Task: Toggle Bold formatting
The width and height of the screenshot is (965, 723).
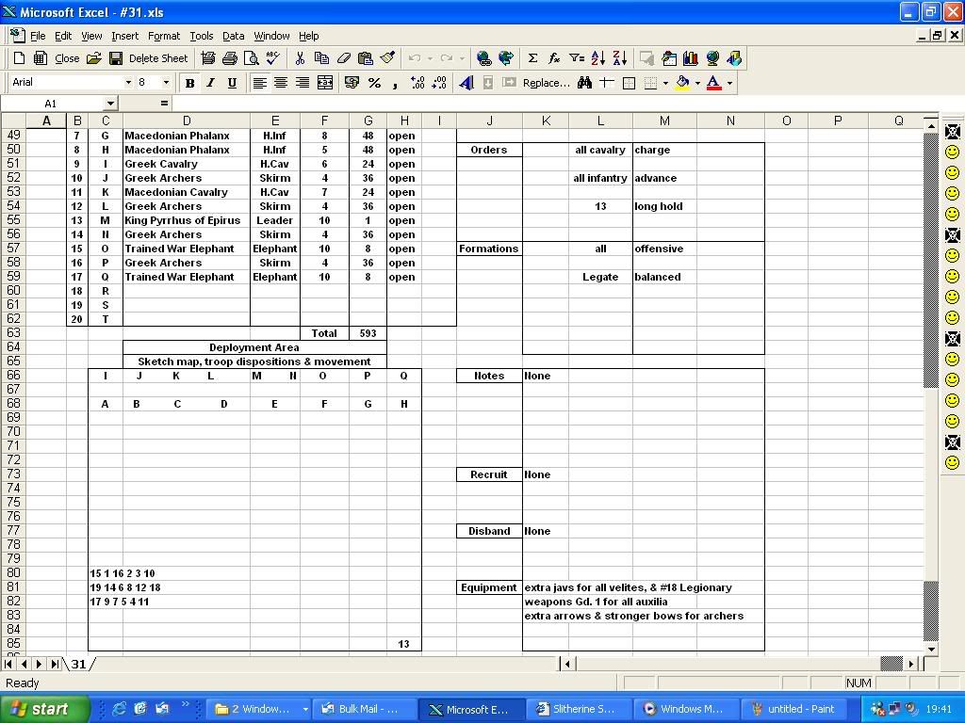Action: (189, 83)
